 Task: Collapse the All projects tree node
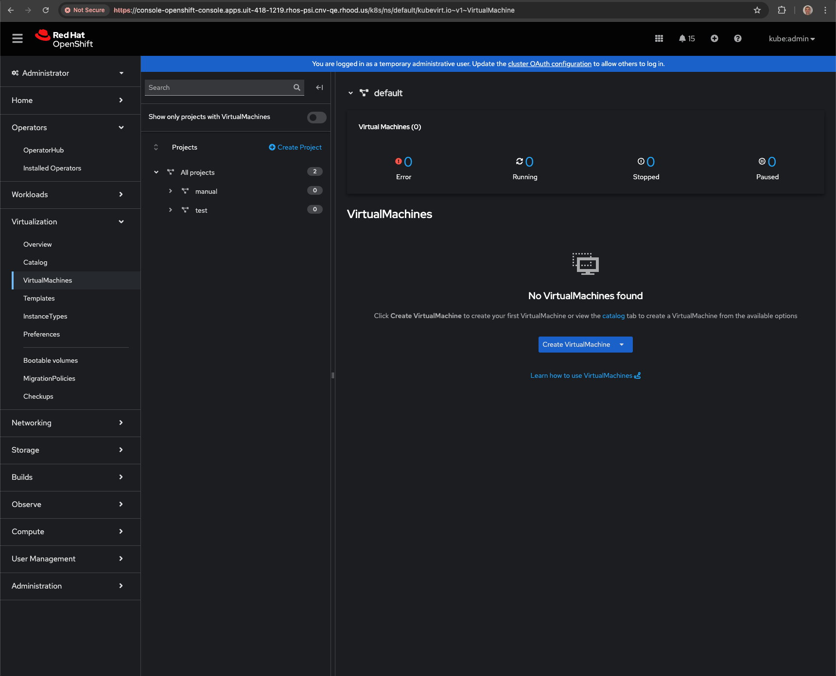point(157,172)
